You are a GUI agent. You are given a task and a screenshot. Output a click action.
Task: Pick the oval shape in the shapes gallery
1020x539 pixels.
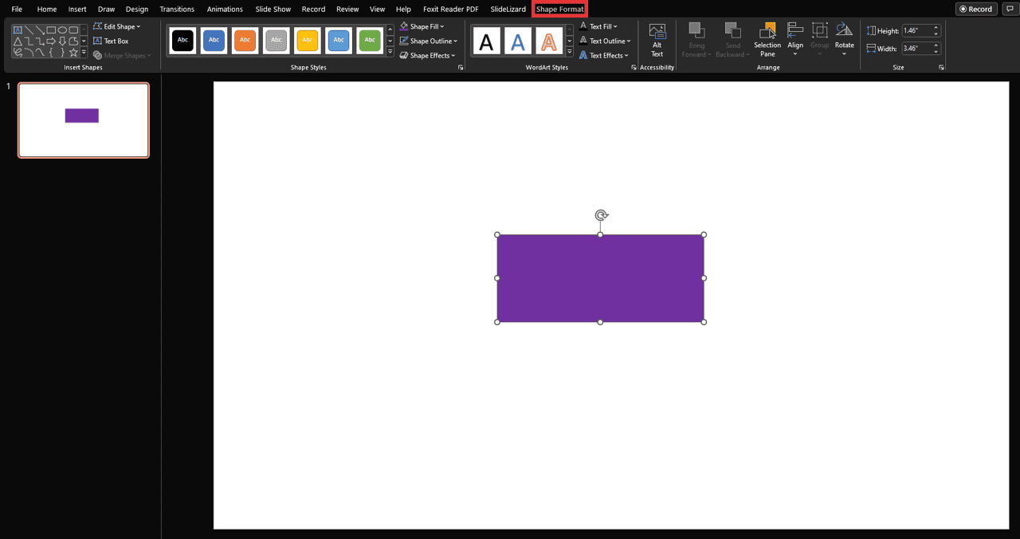(62, 30)
